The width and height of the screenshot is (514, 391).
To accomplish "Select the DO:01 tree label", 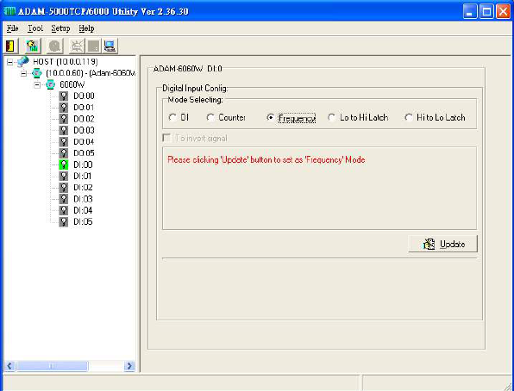I will pyautogui.click(x=84, y=108).
